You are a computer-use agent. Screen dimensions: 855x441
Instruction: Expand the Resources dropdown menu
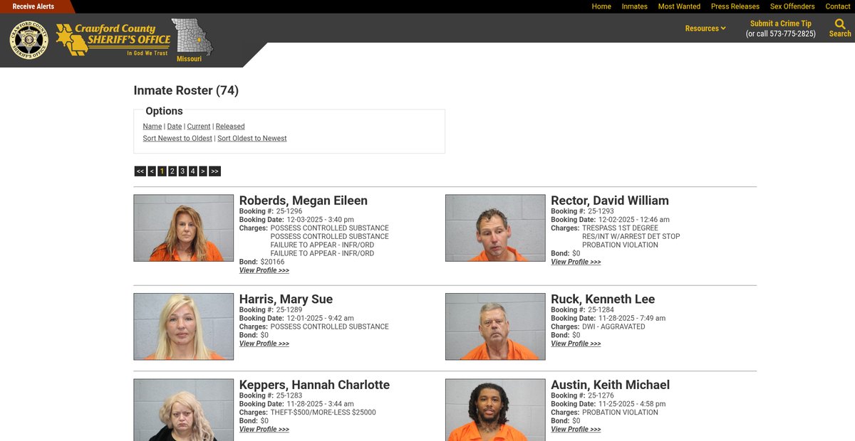[x=705, y=28]
